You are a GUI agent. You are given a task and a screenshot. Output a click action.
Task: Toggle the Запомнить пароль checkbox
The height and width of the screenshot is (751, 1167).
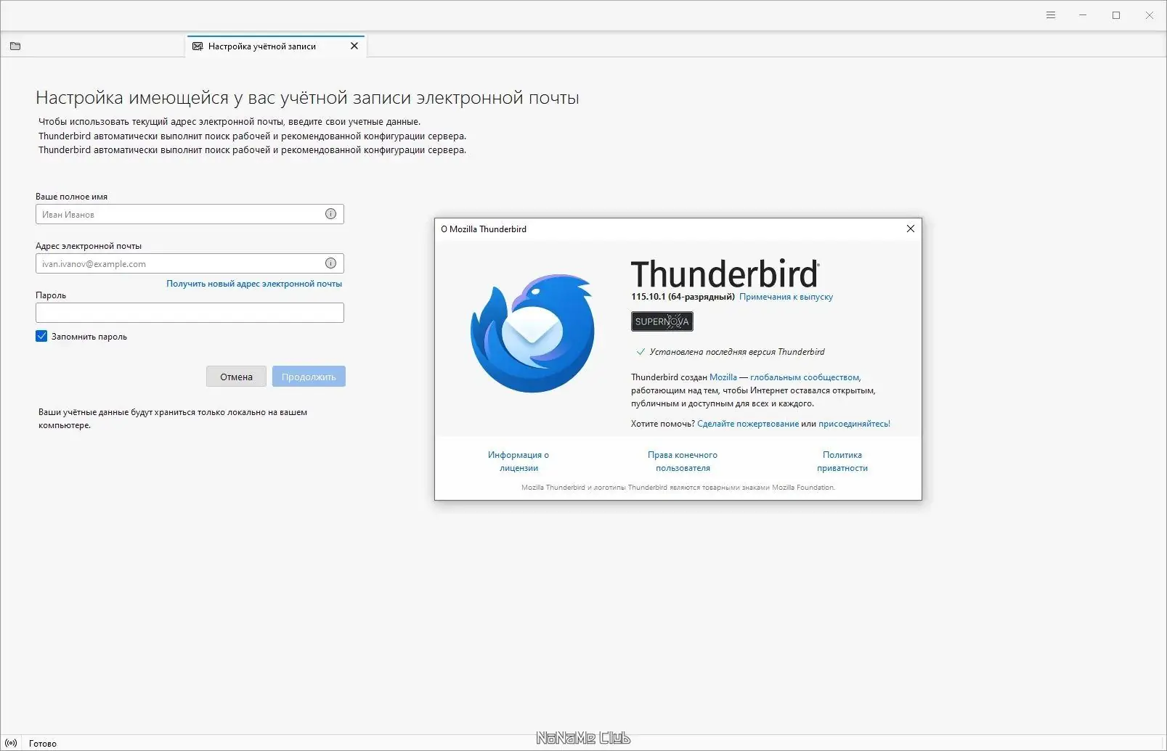click(x=41, y=336)
